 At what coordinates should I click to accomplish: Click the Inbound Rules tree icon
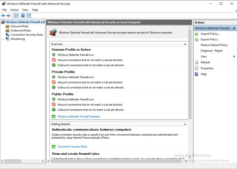point(7,26)
